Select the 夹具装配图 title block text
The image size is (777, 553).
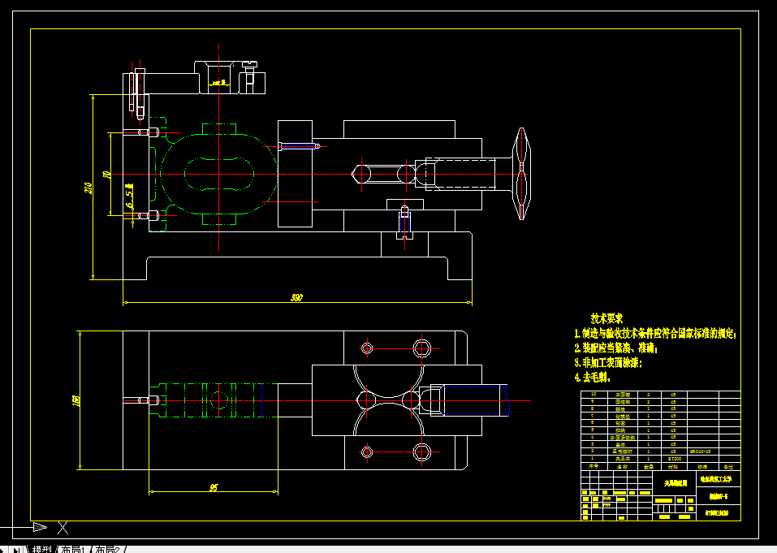pyautogui.click(x=676, y=482)
